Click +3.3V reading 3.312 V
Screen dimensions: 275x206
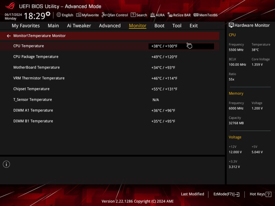pyautogui.click(x=234, y=167)
